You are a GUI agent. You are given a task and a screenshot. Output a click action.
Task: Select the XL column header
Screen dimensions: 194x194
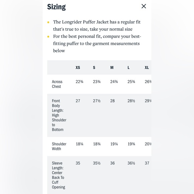click(x=147, y=68)
